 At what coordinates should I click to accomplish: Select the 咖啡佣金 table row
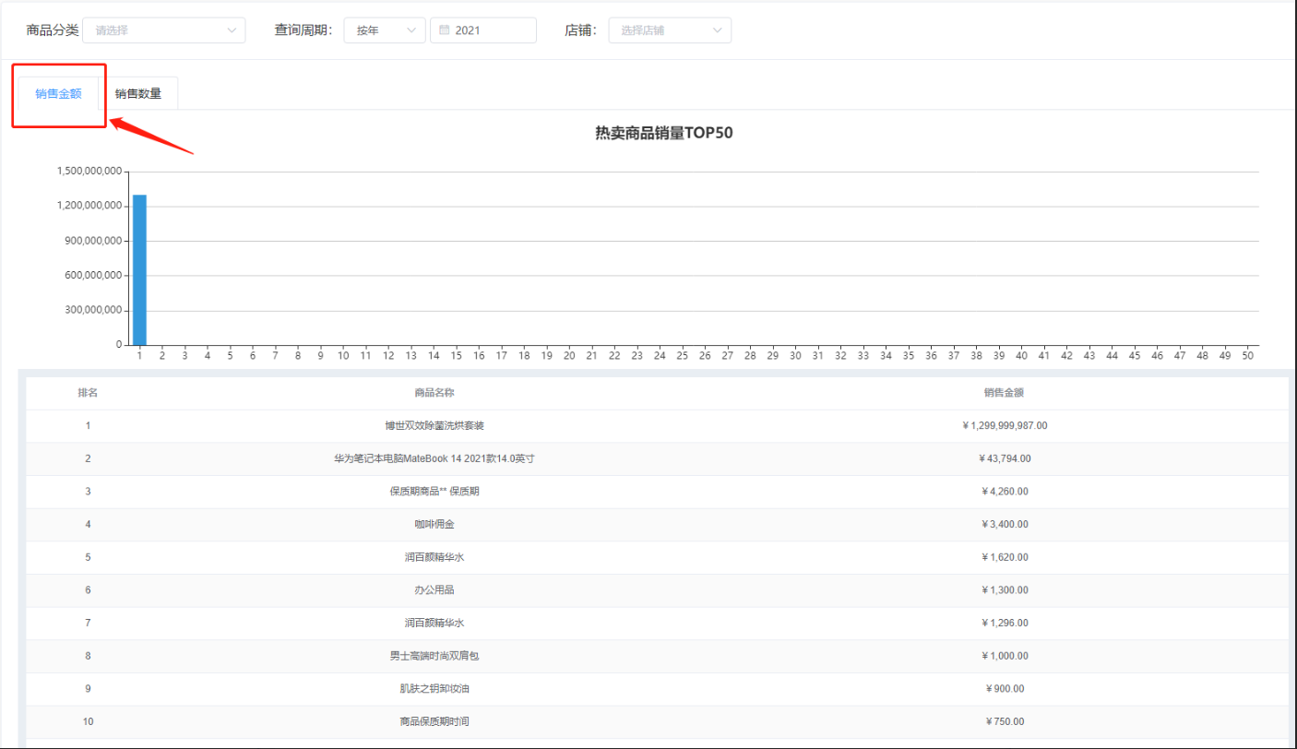click(x=657, y=525)
